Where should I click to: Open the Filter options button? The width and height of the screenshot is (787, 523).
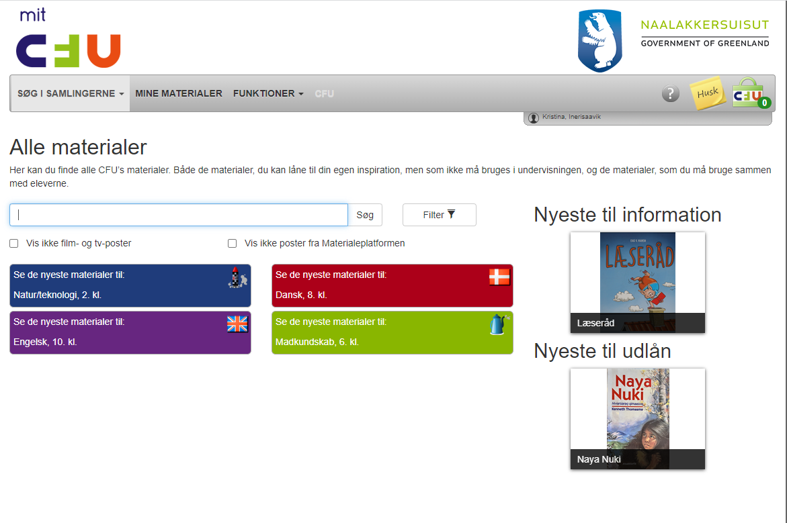[x=439, y=215]
